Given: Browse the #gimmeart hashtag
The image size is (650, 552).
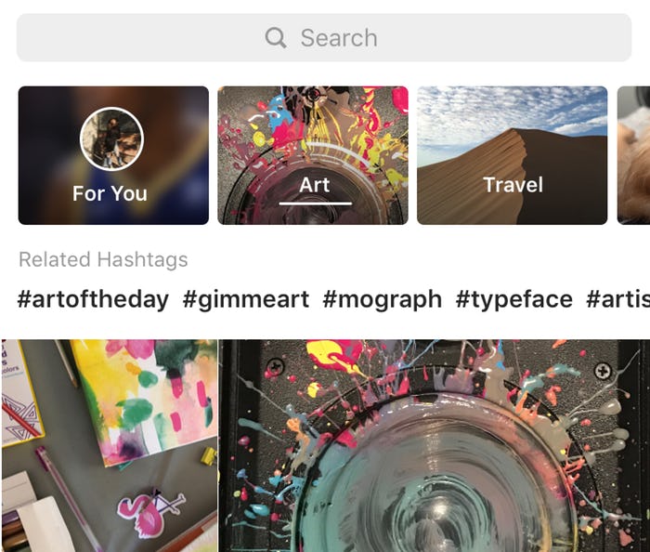Looking at the screenshot, I should point(246,299).
